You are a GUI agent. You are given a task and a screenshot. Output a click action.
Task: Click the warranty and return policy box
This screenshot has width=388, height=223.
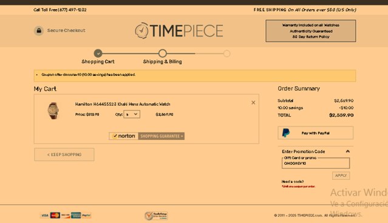[x=311, y=31]
